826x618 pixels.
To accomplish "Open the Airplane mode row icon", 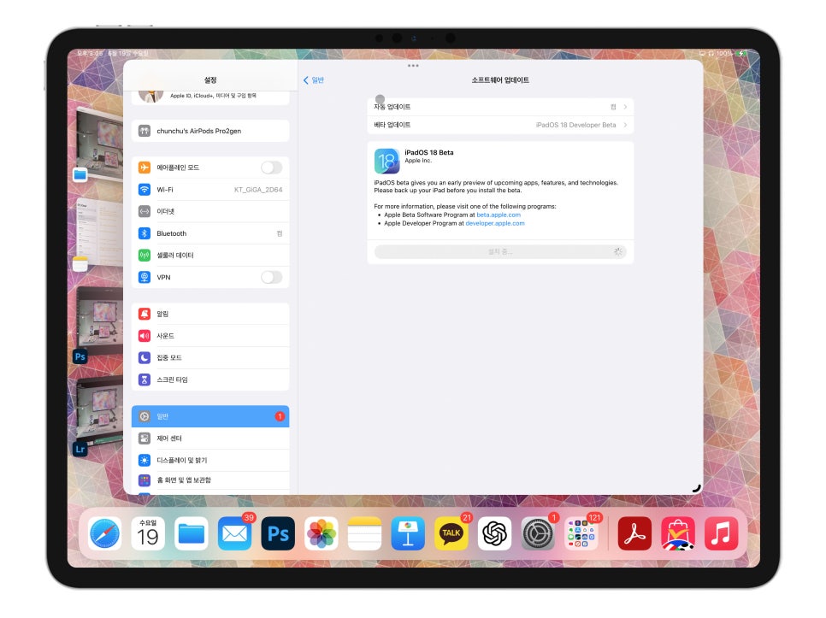I will point(145,168).
